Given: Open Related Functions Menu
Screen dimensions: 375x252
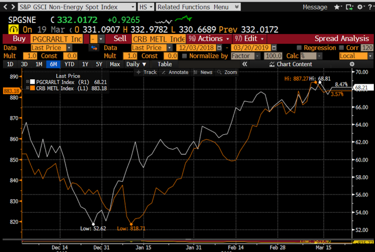Looking at the screenshot, I should click(x=198, y=7).
